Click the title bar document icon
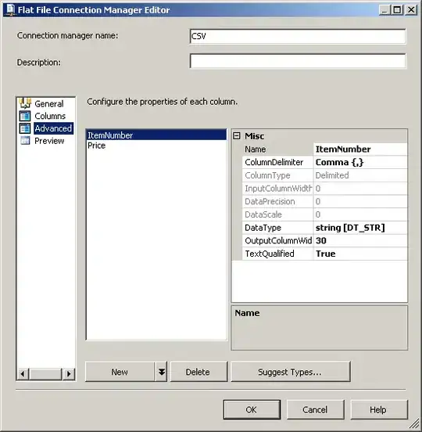This screenshot has height=432, width=422. click(x=10, y=10)
